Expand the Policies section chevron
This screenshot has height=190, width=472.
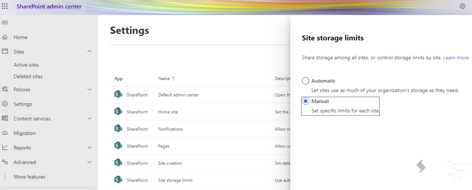click(89, 89)
